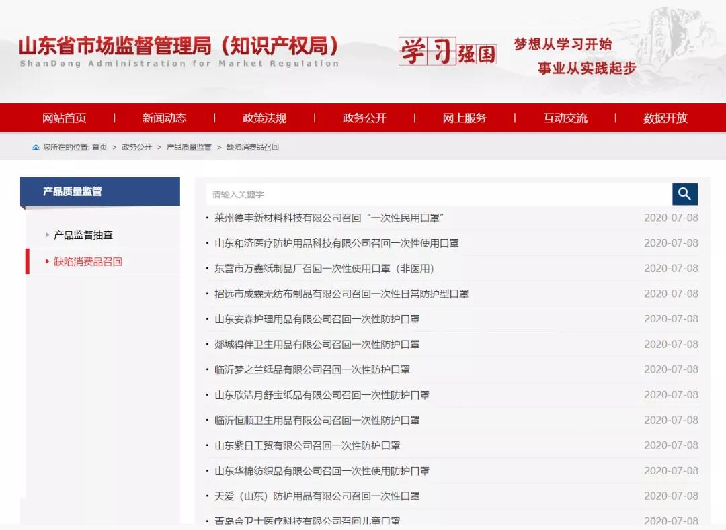Open 山东安森护理用品 recall notice link
Viewport: 726px width, 530px height.
(317, 319)
